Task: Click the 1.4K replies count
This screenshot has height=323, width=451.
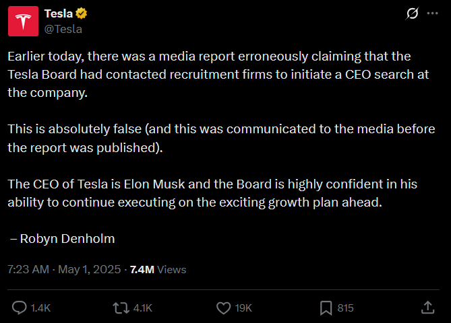Action: pyautogui.click(x=40, y=308)
